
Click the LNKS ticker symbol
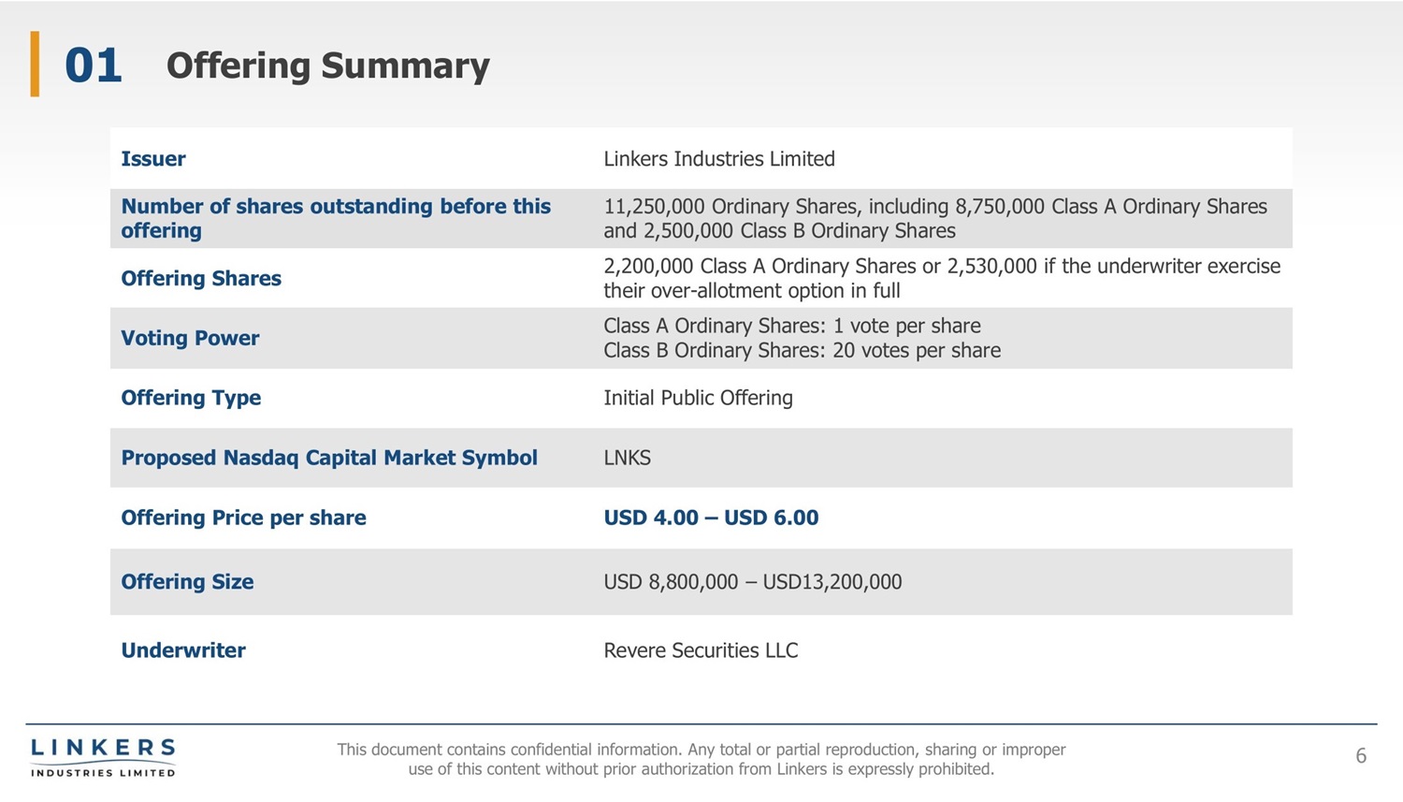pyautogui.click(x=627, y=458)
